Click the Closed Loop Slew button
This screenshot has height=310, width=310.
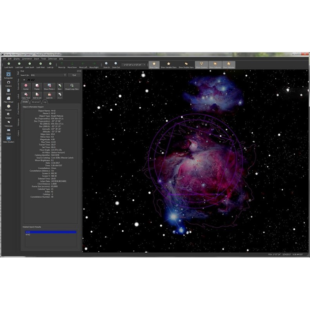[72, 86]
